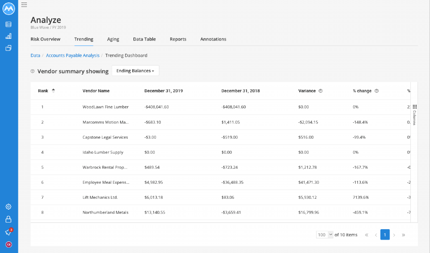Click the $1,212.78 variance cell
This screenshot has height=253, width=430.
coord(307,167)
